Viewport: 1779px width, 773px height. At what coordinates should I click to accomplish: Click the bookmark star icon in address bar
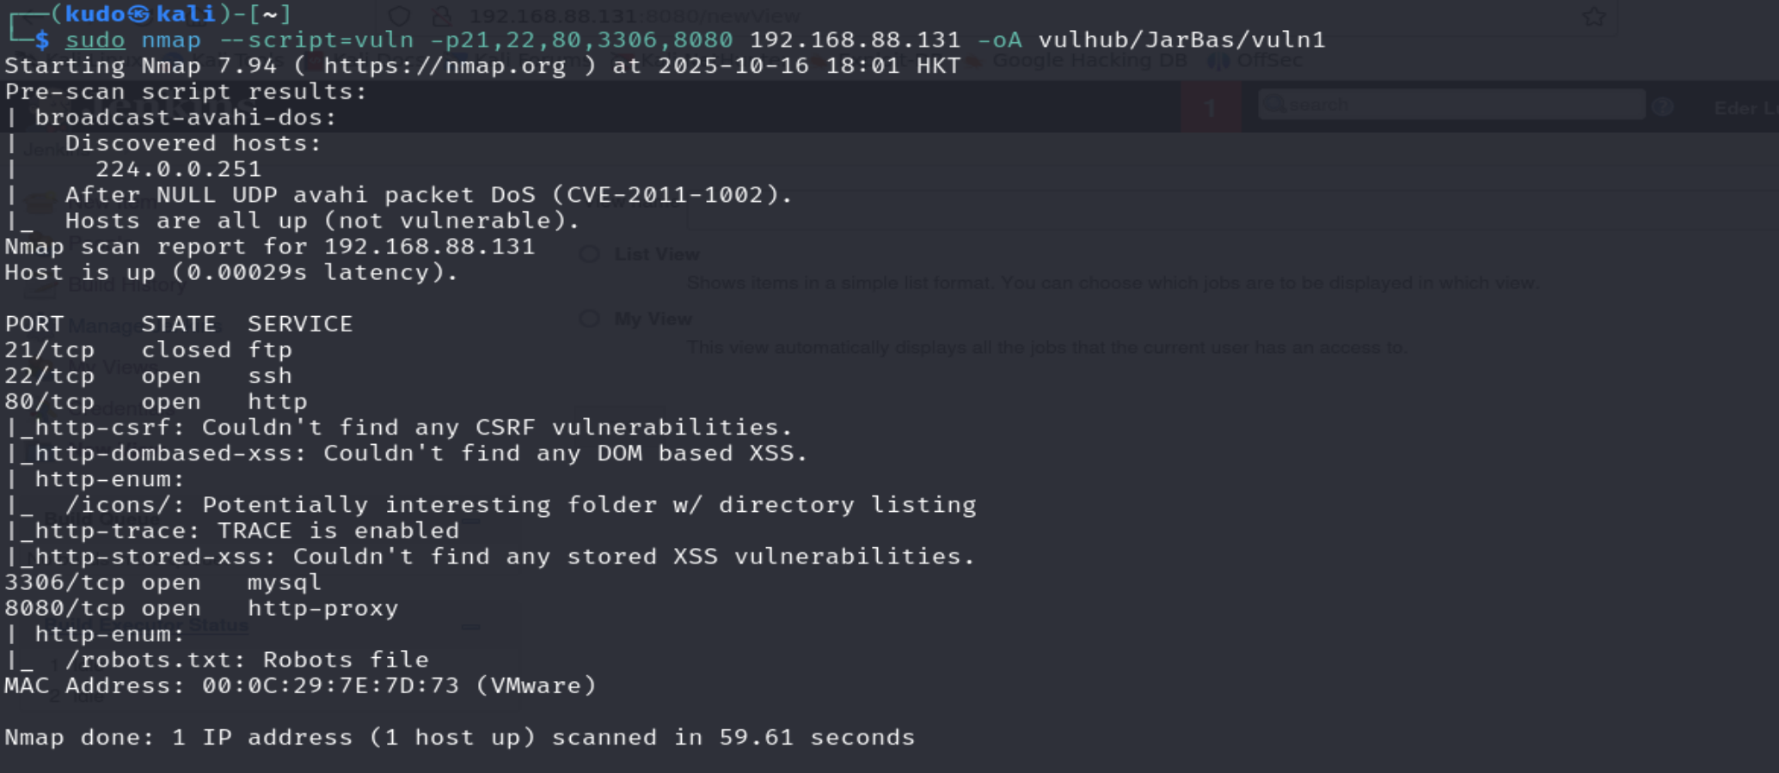1594,16
